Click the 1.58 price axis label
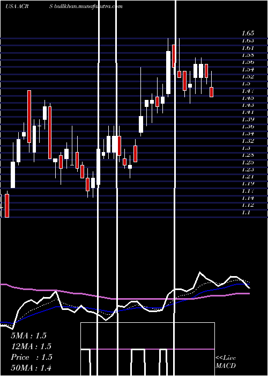Viewport: 268px width, 376px height. tap(248, 55)
